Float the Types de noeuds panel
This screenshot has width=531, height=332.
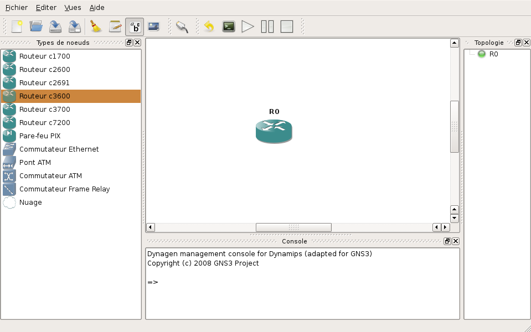pos(129,42)
